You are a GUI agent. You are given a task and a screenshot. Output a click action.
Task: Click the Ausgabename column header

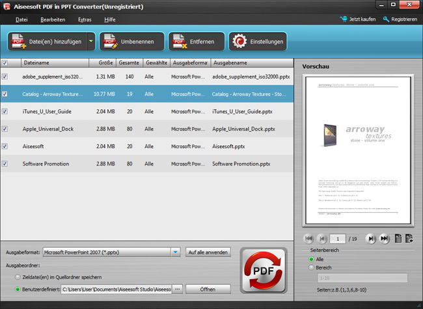click(x=252, y=63)
